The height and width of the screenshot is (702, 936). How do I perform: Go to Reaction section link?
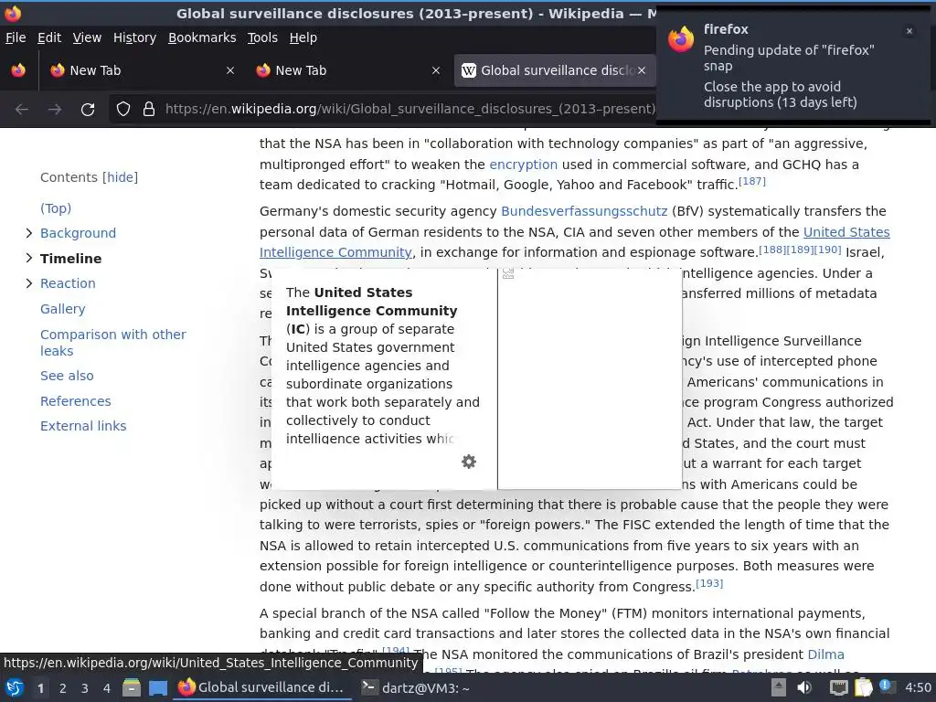tap(68, 283)
